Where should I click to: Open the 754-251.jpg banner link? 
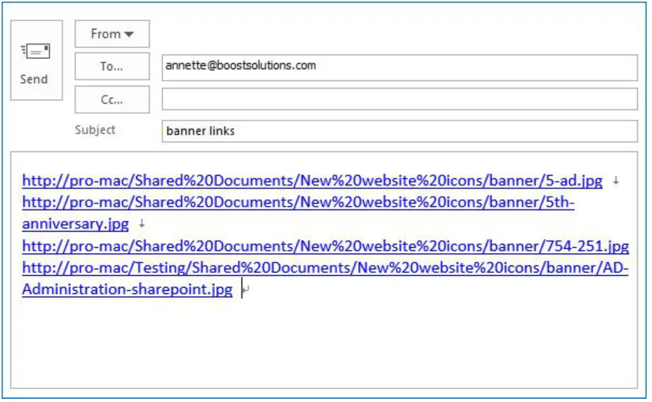(x=326, y=246)
